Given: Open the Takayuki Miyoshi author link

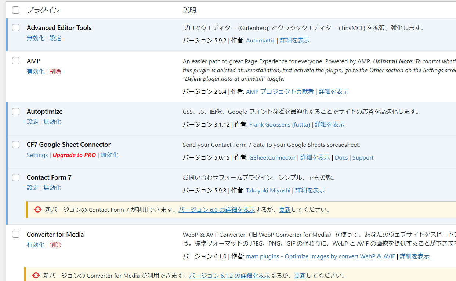Looking at the screenshot, I should [x=268, y=190].
